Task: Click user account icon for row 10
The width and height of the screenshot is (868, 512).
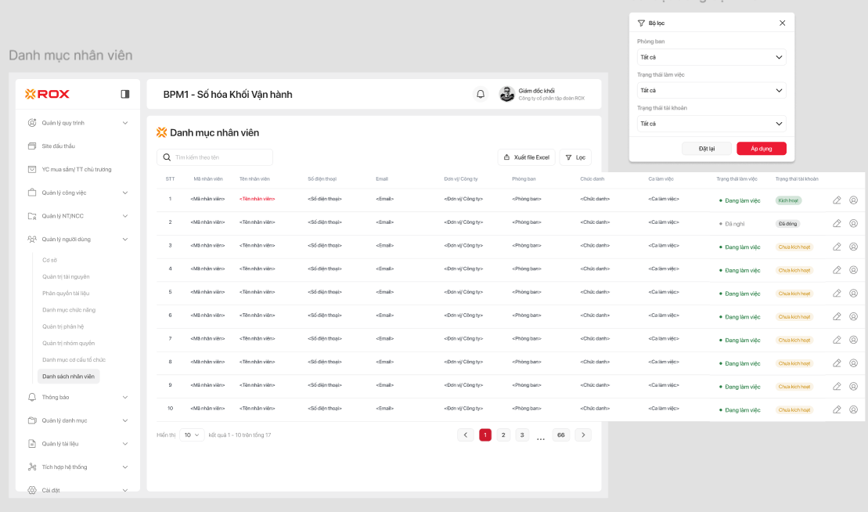Action: tap(853, 409)
